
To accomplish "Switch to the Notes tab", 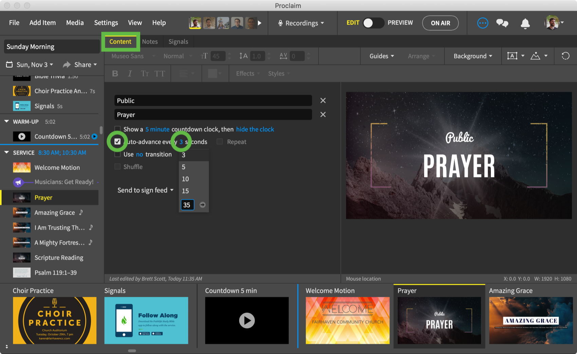I will coord(150,41).
